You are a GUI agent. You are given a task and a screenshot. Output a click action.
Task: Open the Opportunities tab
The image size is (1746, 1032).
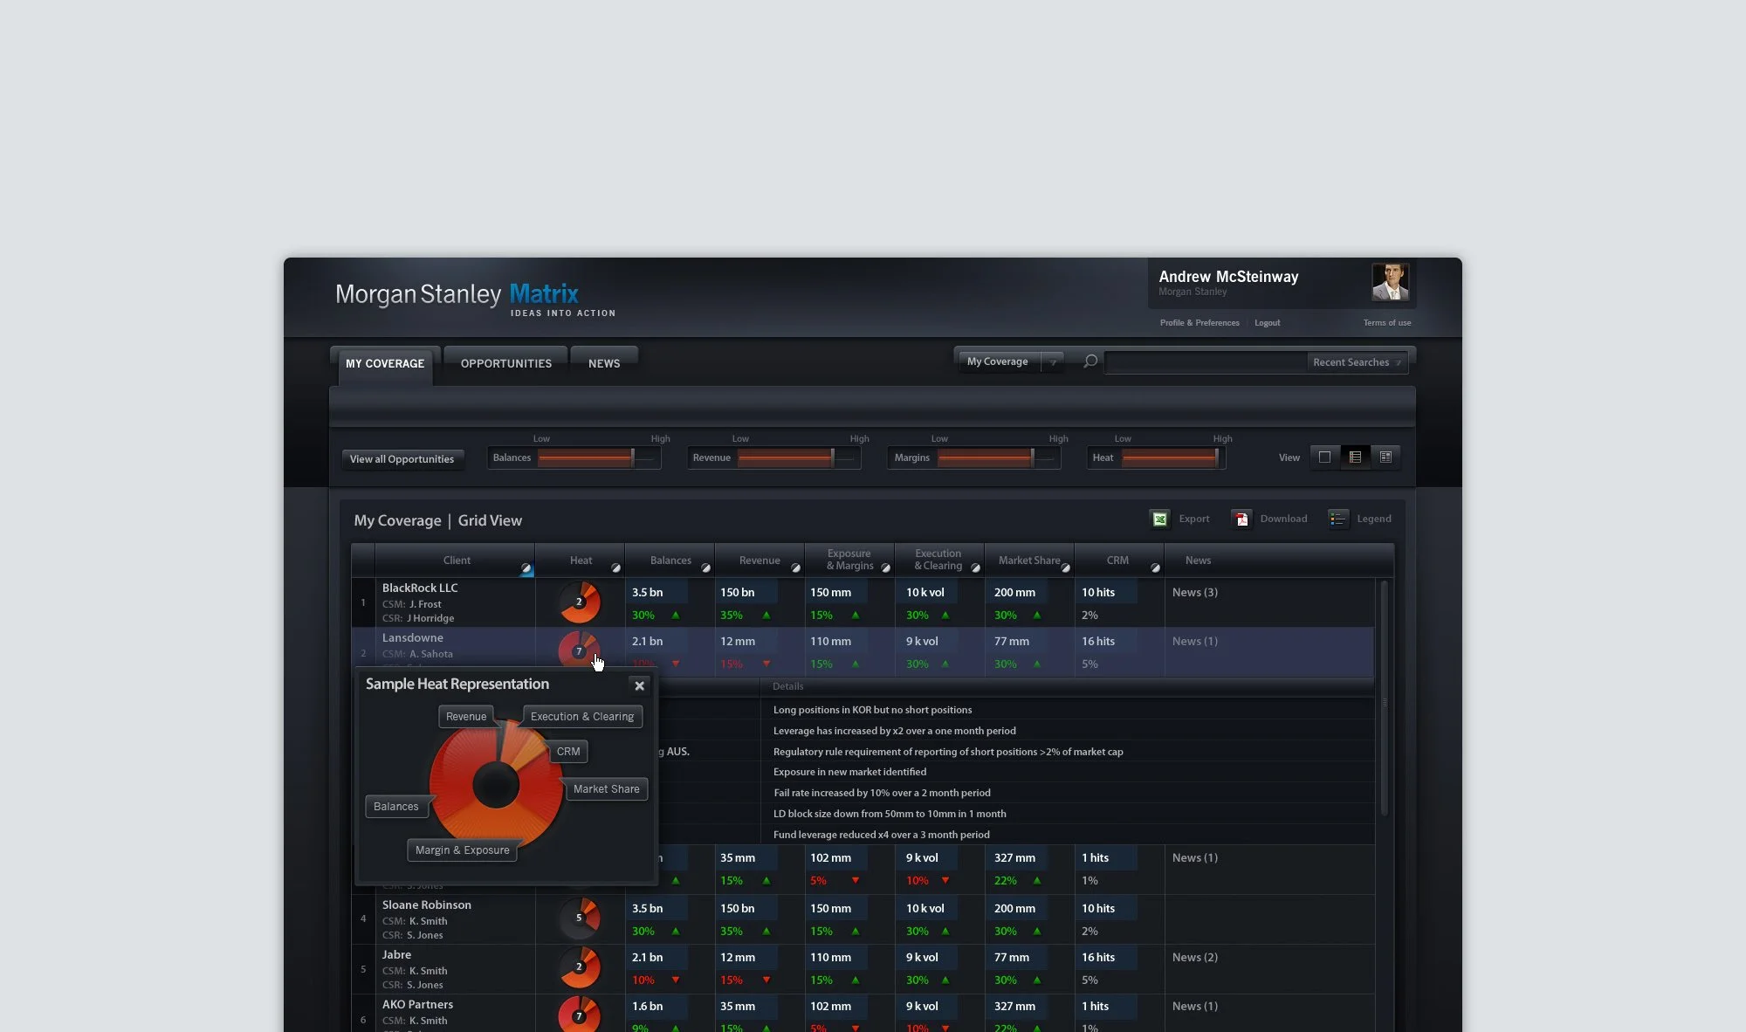505,363
